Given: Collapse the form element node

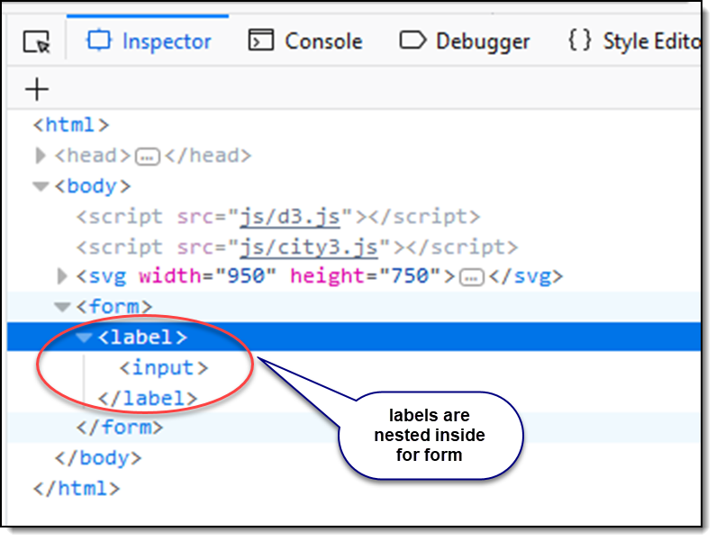Looking at the screenshot, I should pyautogui.click(x=62, y=307).
